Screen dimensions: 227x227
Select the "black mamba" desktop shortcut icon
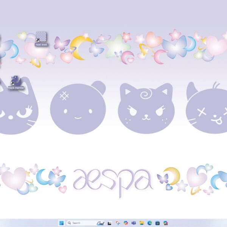[x=16, y=80]
